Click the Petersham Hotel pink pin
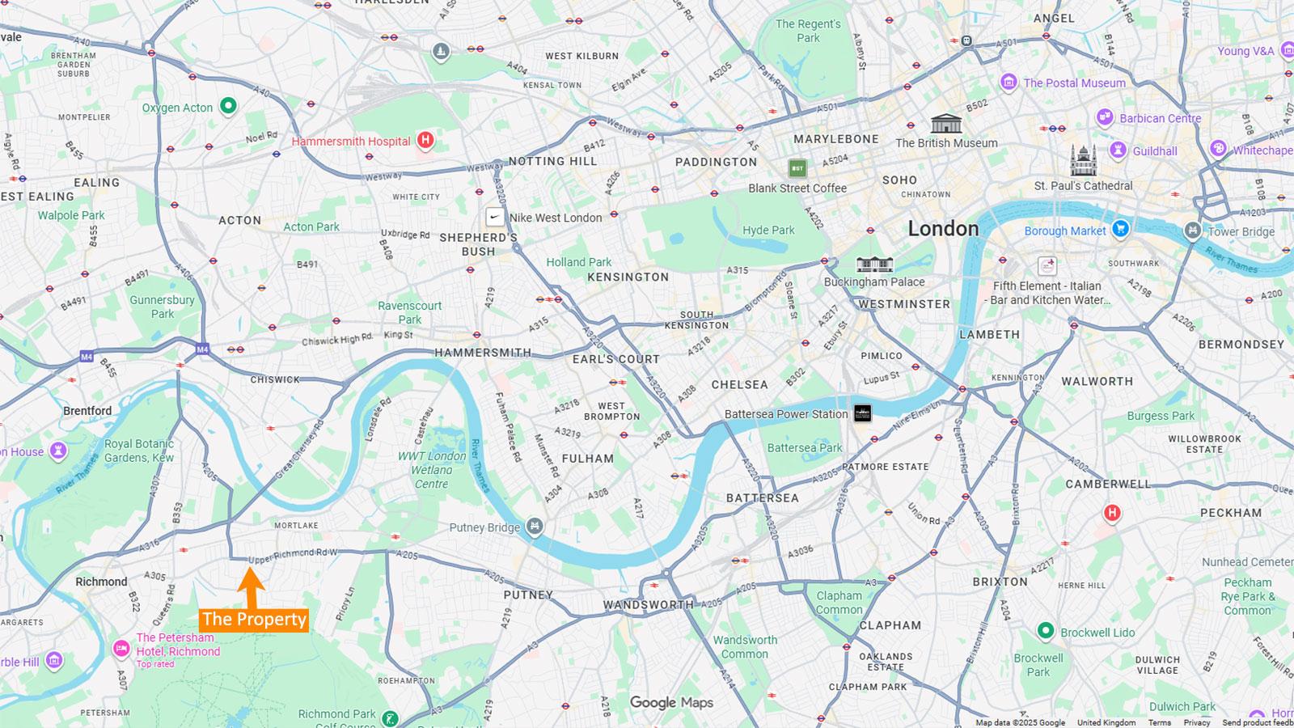1294x728 pixels. [121, 648]
